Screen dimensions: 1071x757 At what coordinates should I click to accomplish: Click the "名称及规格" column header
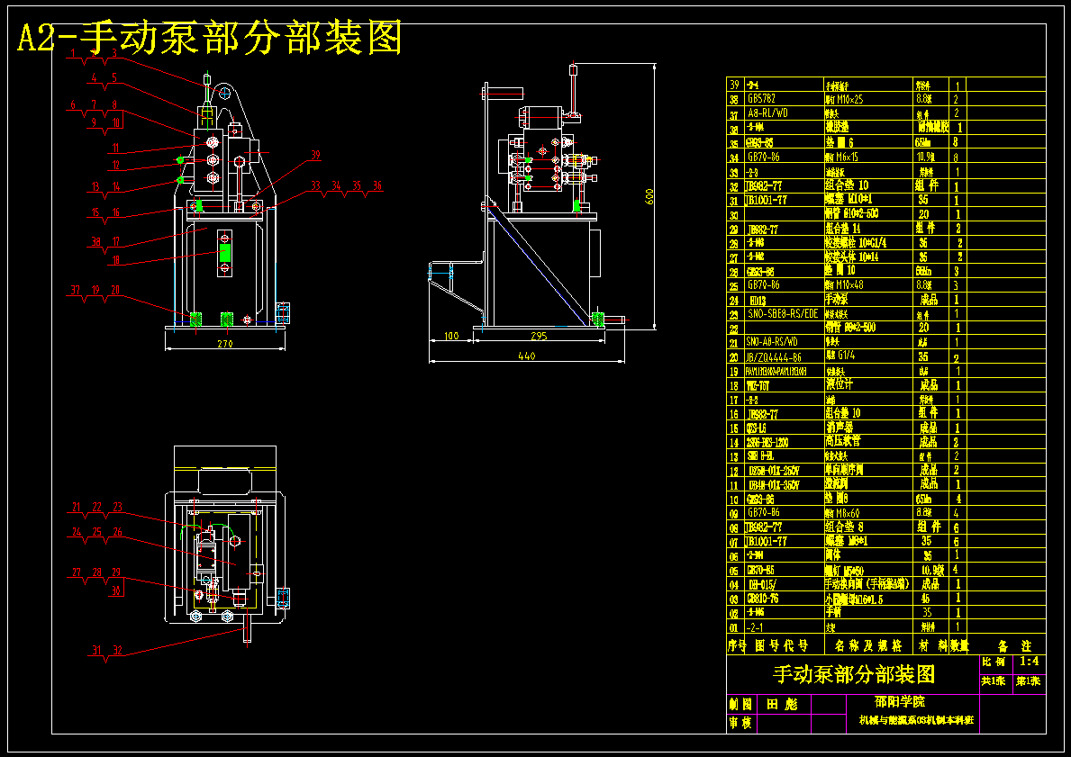868,645
